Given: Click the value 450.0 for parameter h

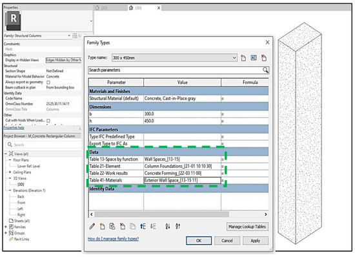Looking at the screenshot, I should (x=149, y=121).
